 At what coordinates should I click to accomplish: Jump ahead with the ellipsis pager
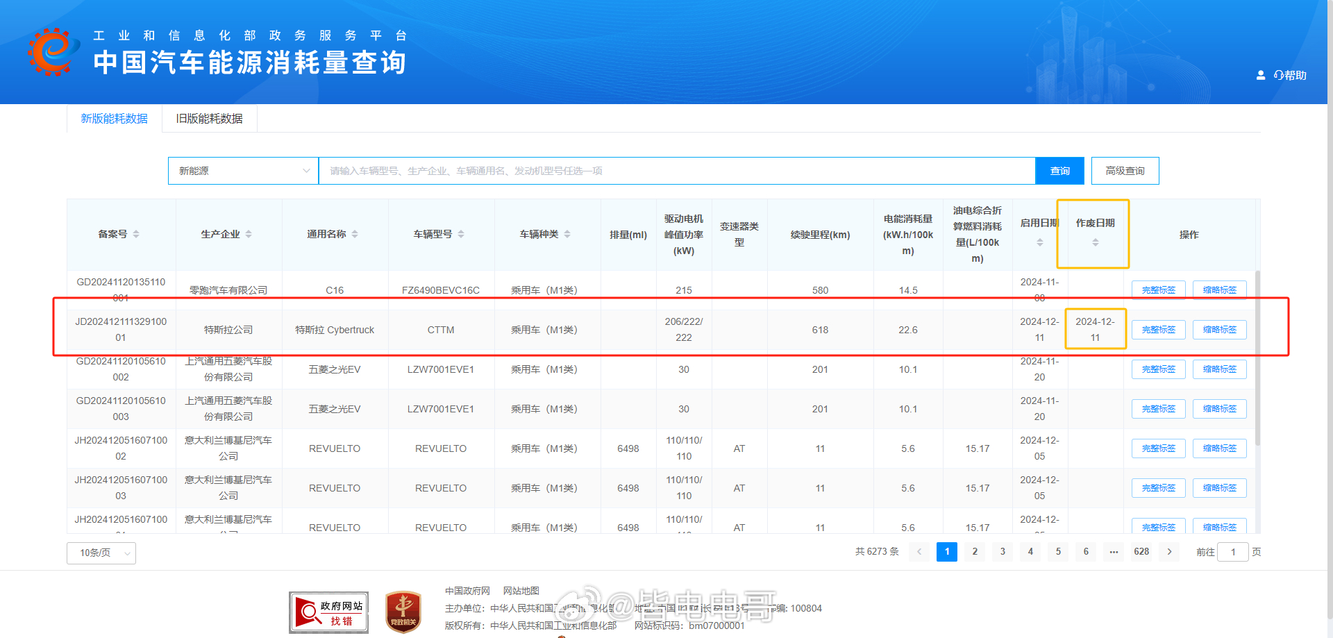[1114, 552]
